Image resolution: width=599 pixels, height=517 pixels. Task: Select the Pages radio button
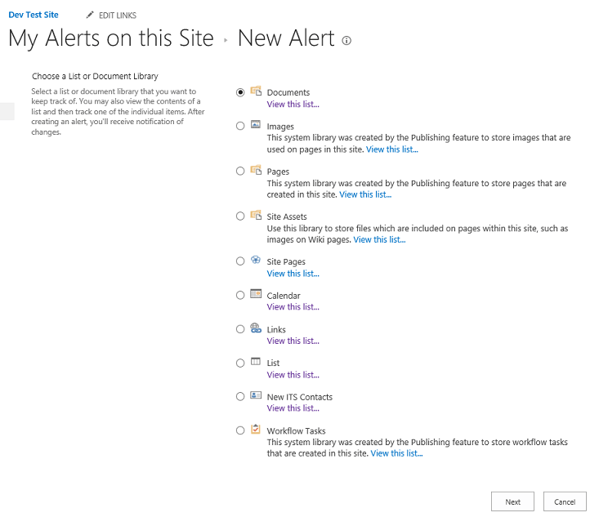click(240, 172)
